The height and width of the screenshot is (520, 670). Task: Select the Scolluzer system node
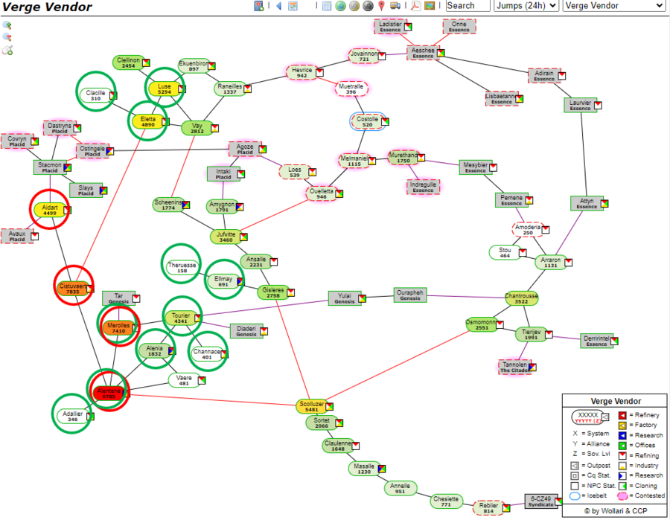(x=311, y=405)
